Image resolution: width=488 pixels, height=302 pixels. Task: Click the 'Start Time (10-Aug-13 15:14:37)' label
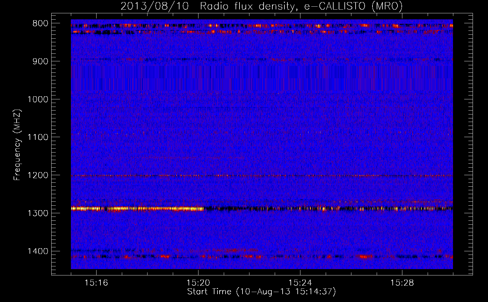pyautogui.click(x=261, y=292)
